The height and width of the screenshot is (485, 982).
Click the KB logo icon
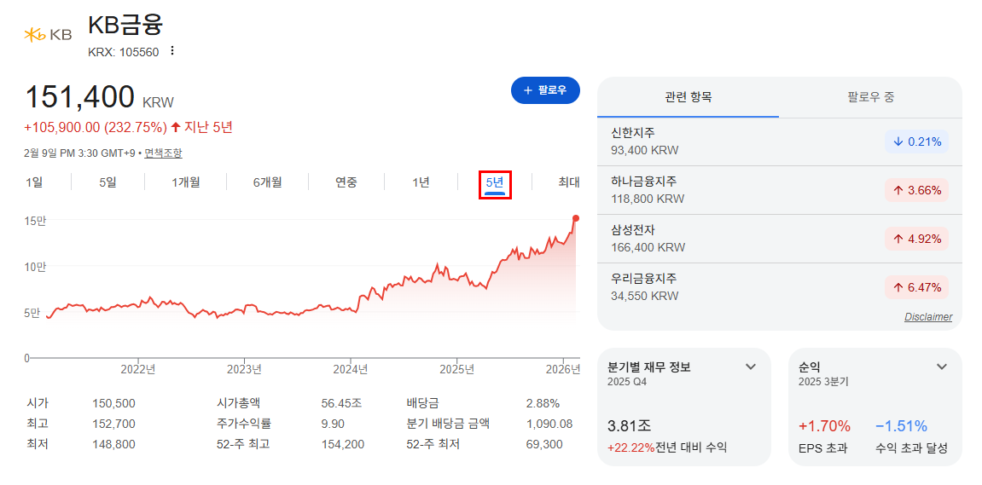(x=48, y=35)
